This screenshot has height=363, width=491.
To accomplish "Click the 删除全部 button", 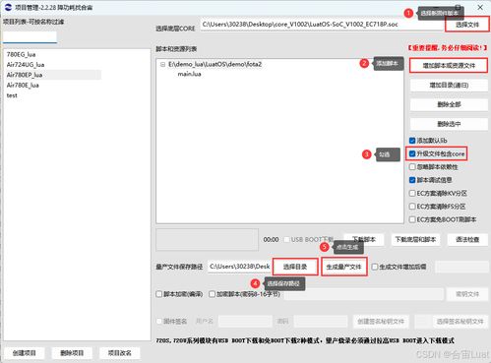I will [x=449, y=104].
